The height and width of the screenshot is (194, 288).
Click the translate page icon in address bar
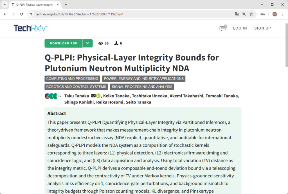tap(237, 14)
